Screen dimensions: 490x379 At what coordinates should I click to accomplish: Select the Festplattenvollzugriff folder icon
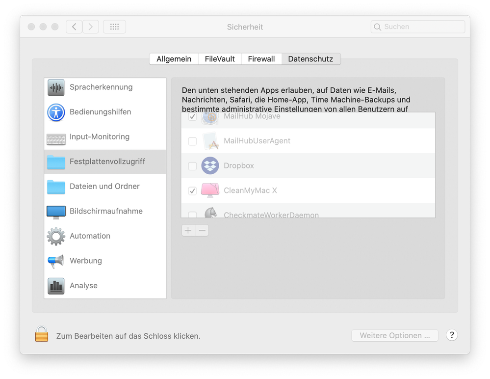55,162
